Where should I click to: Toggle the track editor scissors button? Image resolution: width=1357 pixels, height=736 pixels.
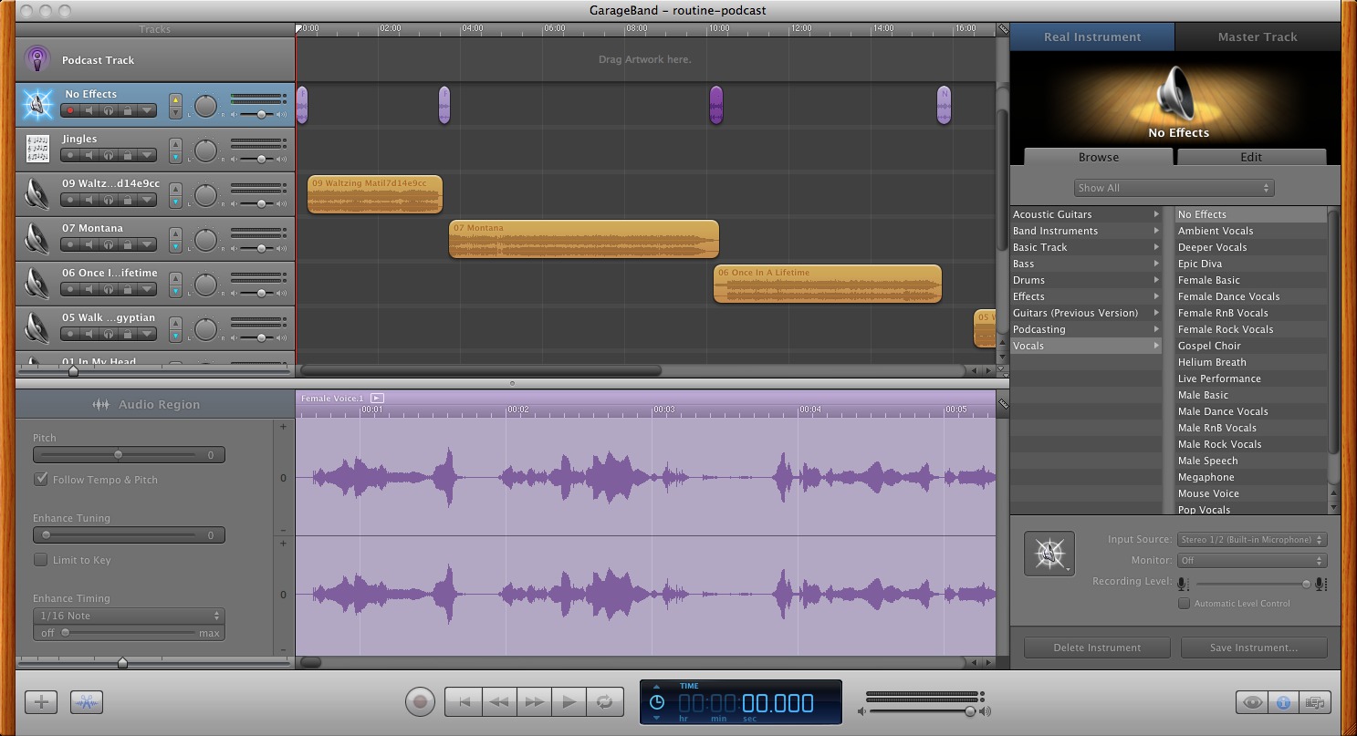click(x=87, y=702)
